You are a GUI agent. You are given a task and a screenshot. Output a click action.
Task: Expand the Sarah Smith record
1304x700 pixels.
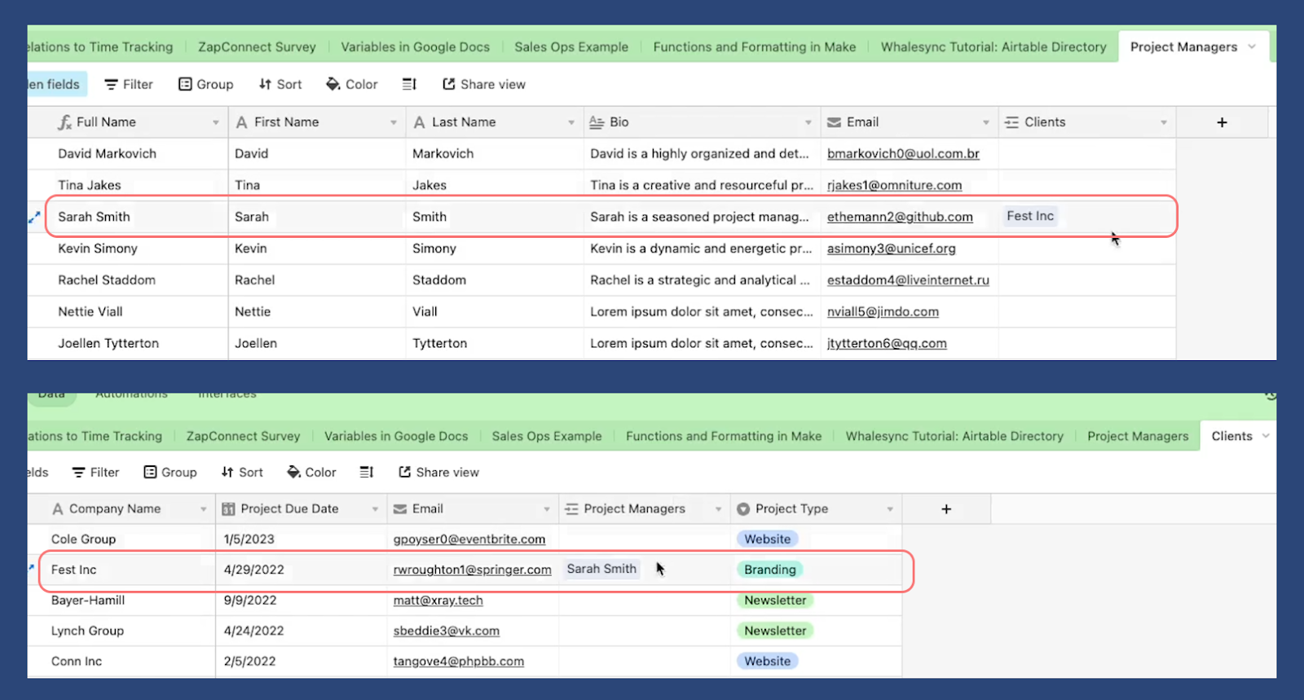[34, 217]
